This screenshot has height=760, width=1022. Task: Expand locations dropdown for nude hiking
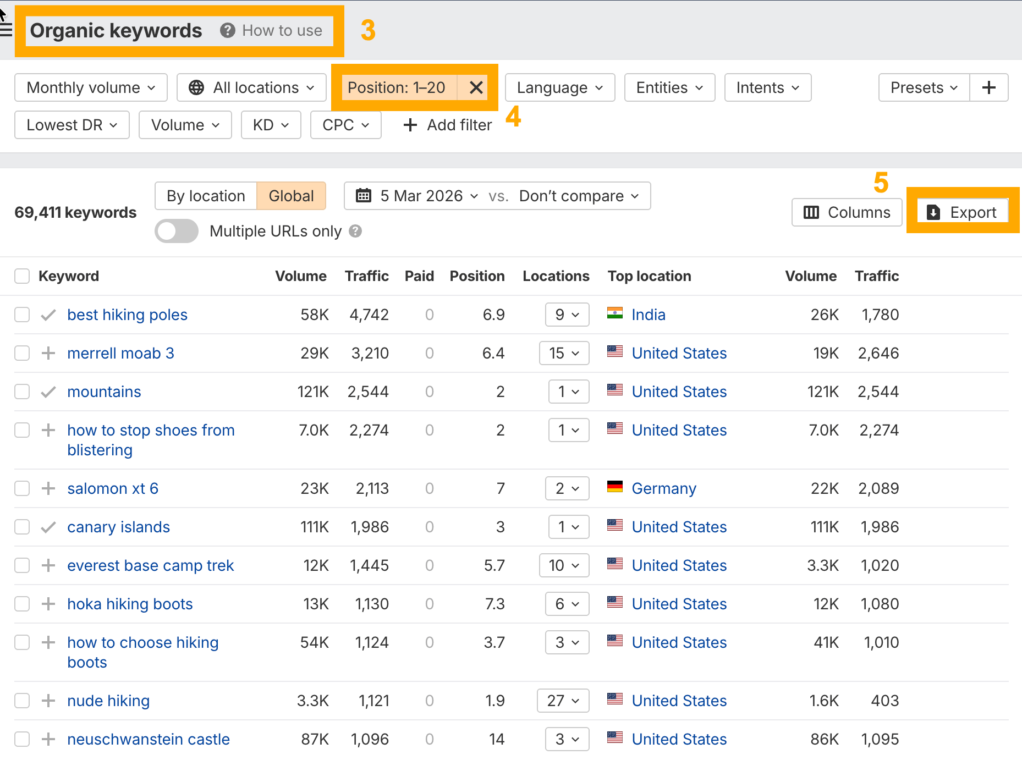[x=563, y=701]
